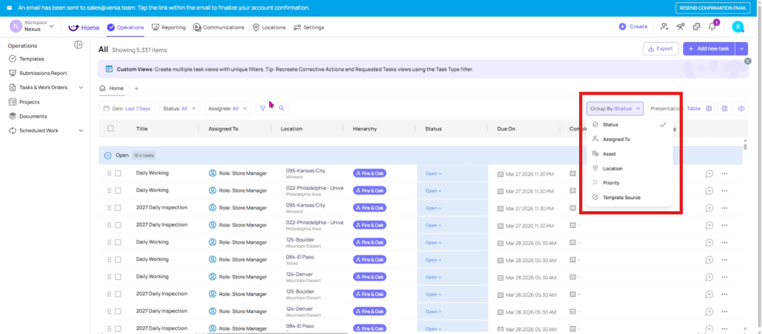
Task: Click the search magnifier icon
Action: coord(281,109)
